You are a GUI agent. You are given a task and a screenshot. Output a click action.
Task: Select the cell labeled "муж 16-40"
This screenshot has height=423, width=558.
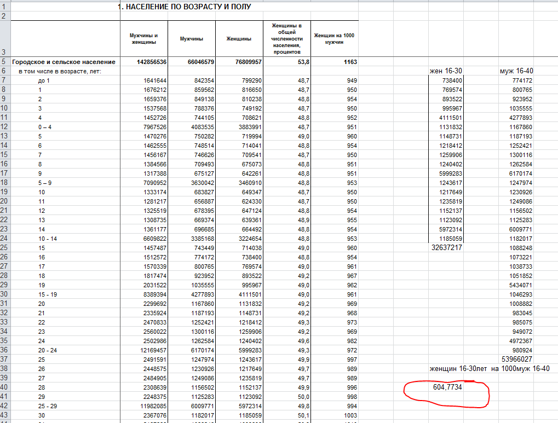tap(516, 71)
